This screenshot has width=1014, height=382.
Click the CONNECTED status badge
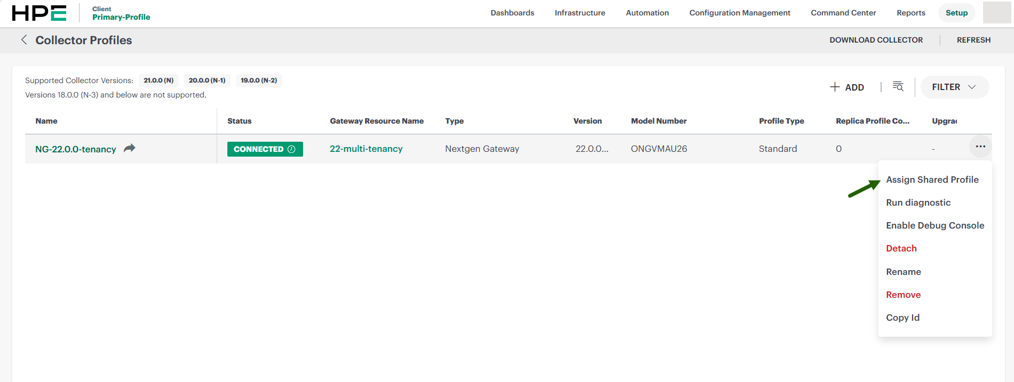tap(265, 149)
